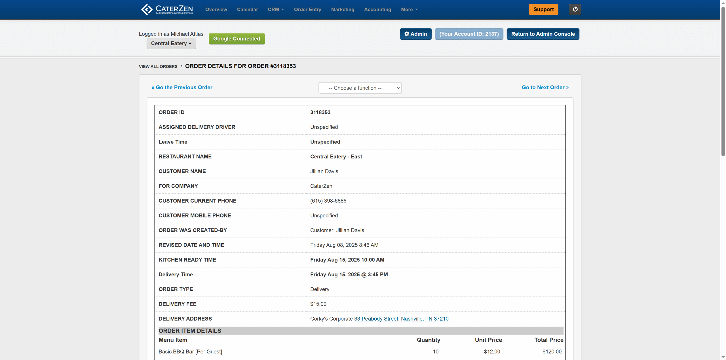This screenshot has width=726, height=360.
Task: Click the power logout icon
Action: pyautogui.click(x=575, y=9)
